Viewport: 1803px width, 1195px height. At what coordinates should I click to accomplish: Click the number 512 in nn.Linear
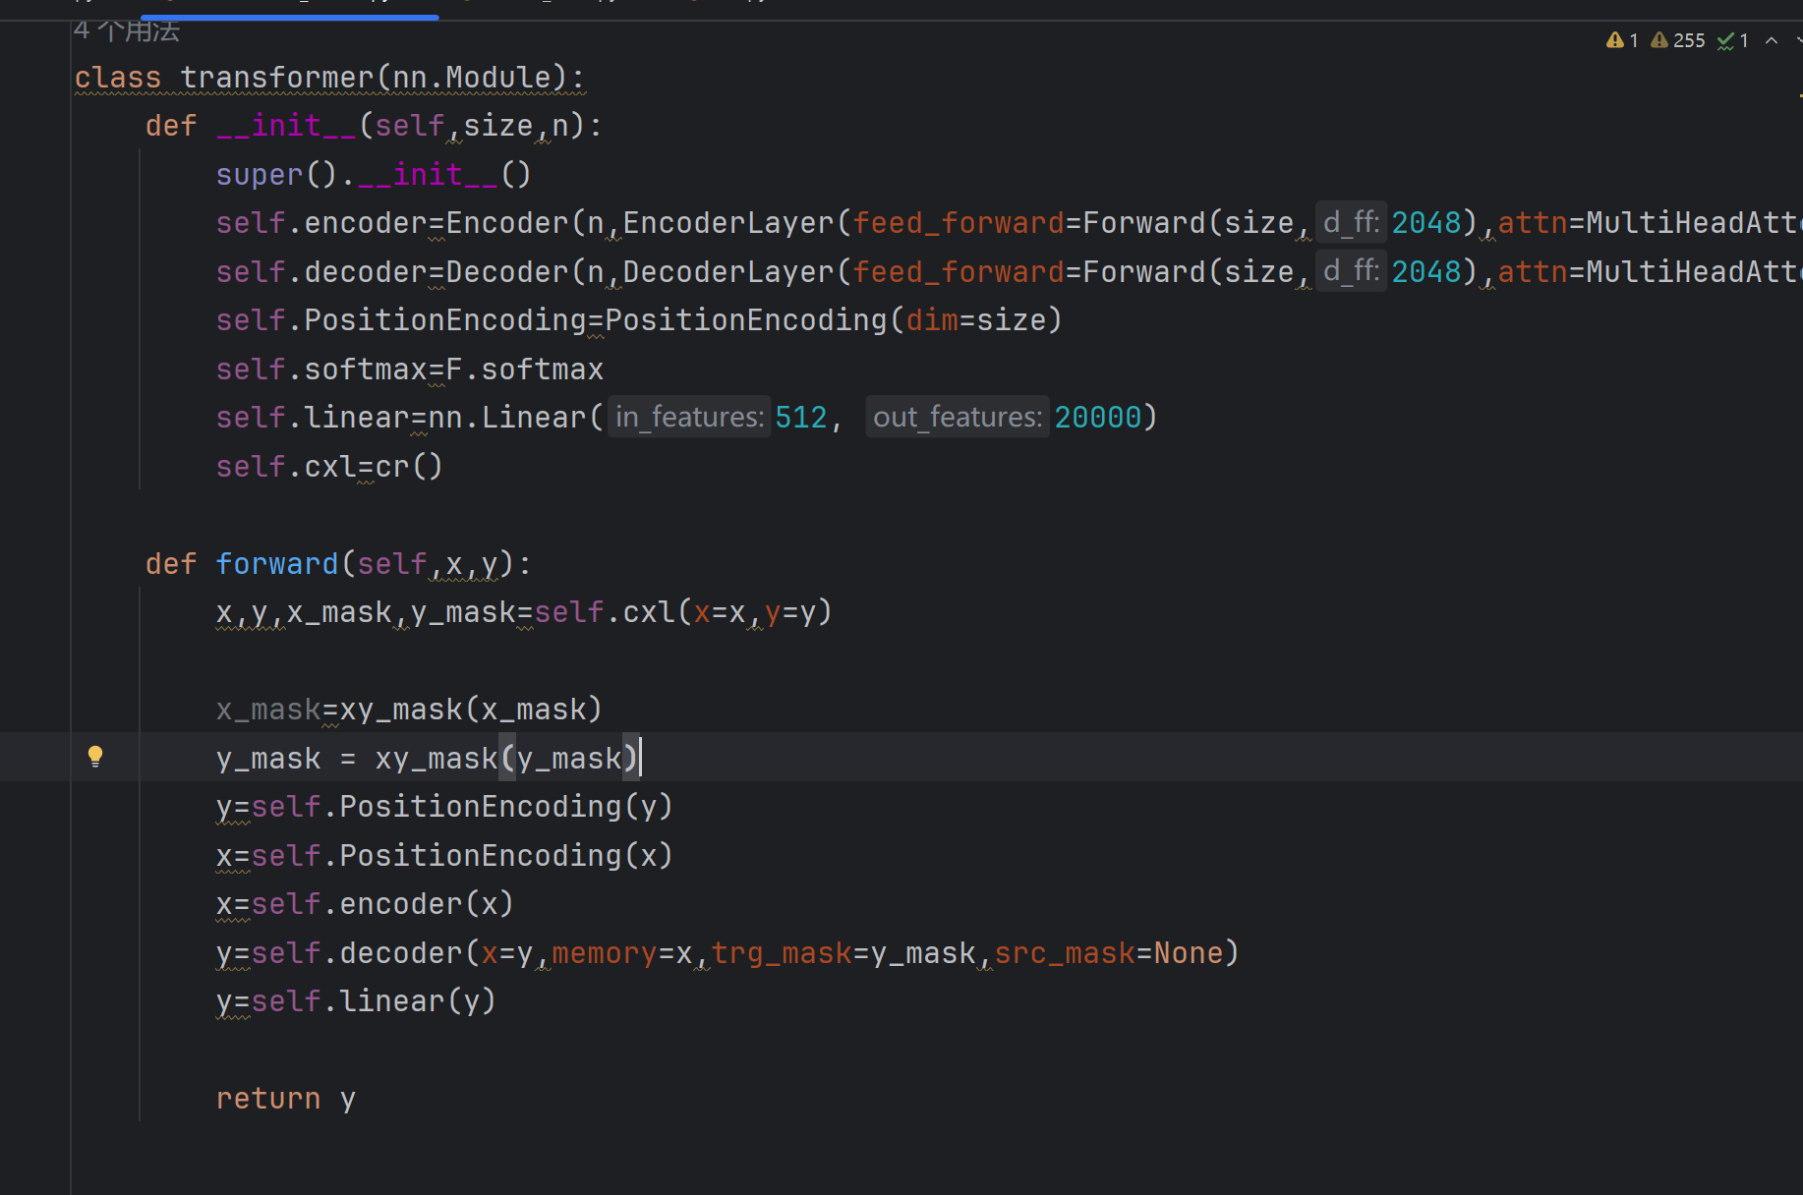pos(801,418)
